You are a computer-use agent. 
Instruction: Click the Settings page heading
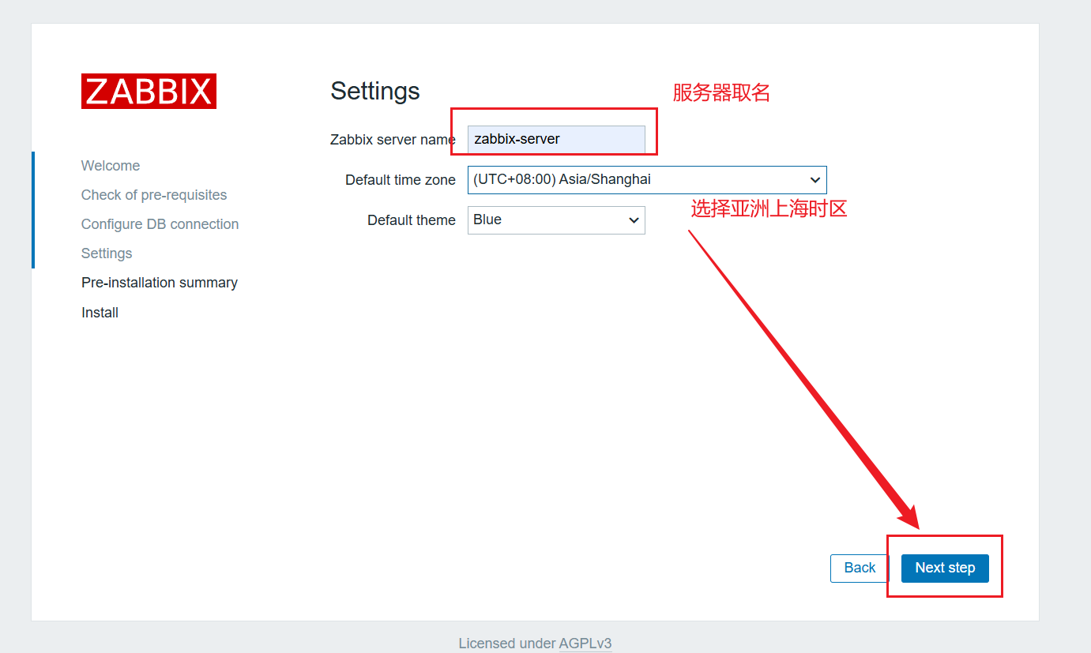pos(375,91)
